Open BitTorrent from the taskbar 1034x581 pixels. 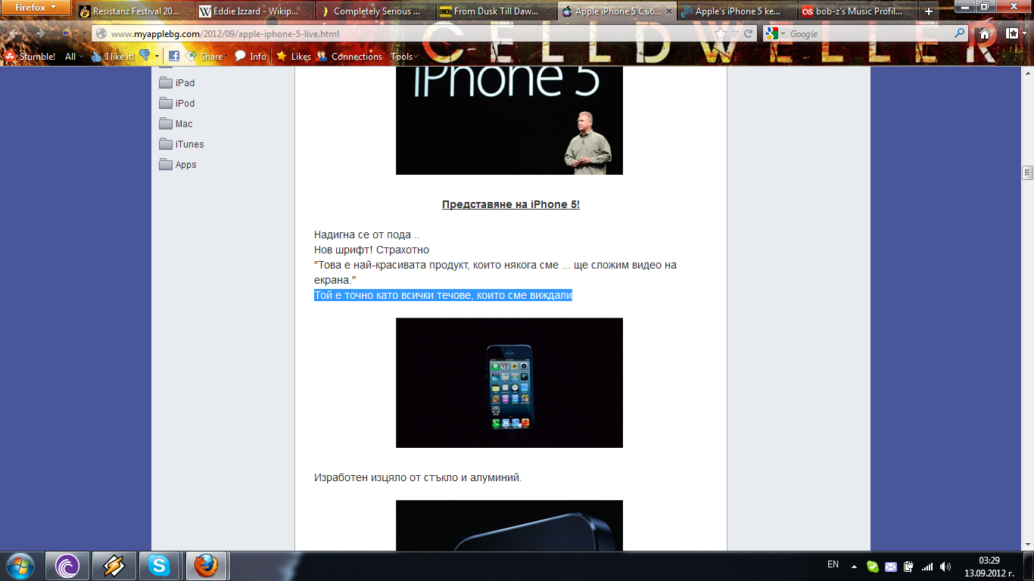click(x=67, y=566)
